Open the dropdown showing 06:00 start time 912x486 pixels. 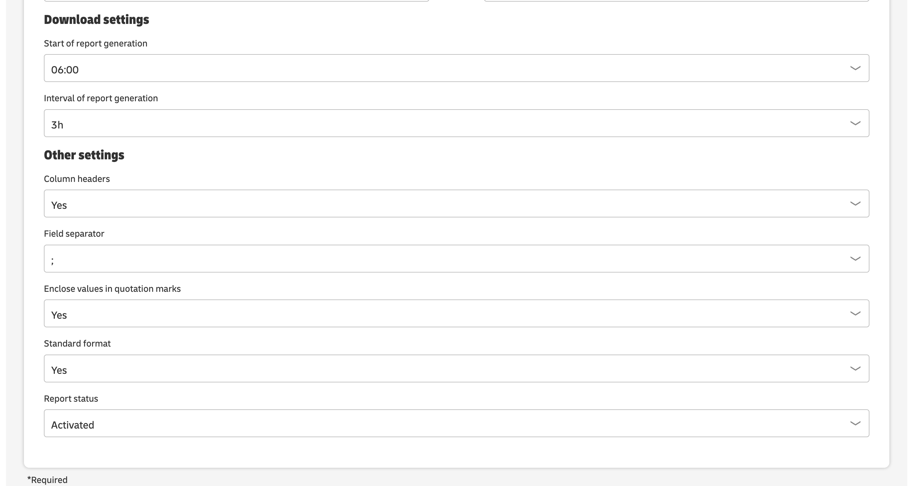456,68
